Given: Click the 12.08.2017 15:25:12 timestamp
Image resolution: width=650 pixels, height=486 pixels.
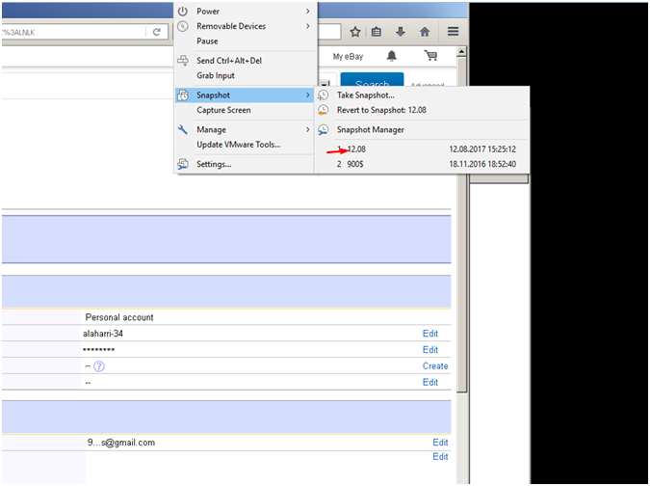Looking at the screenshot, I should [482, 149].
